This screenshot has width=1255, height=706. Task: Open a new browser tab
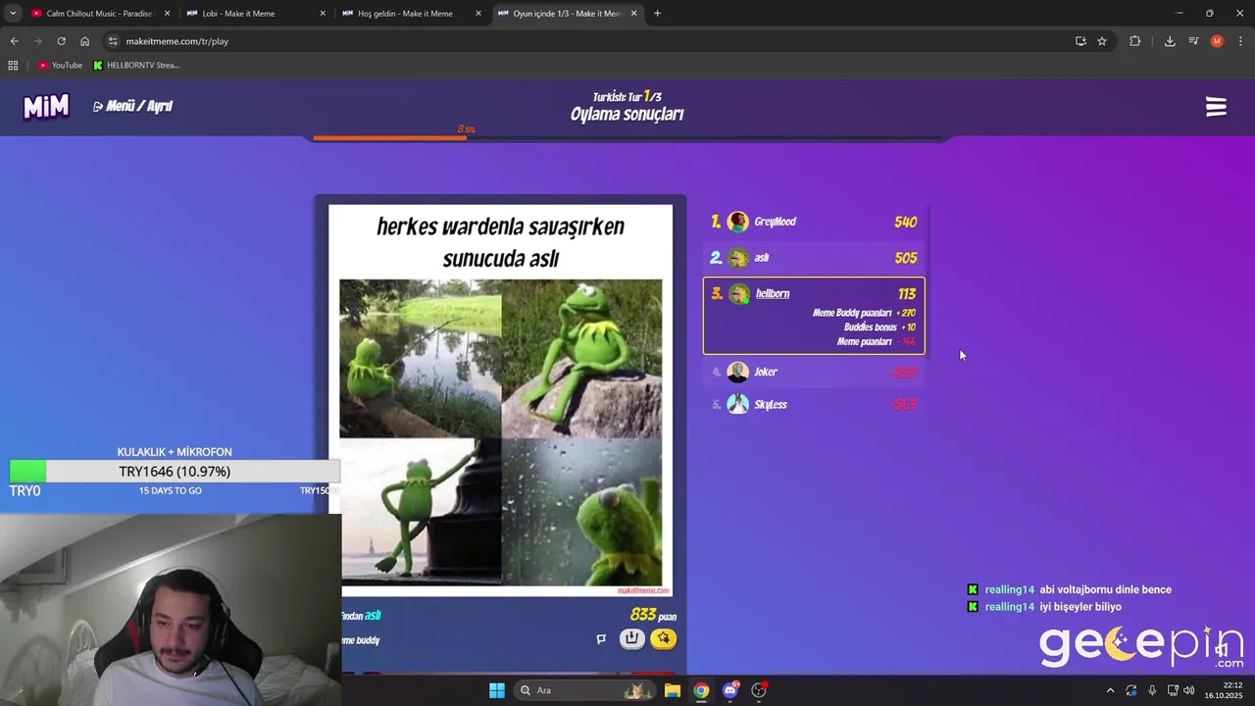click(657, 13)
